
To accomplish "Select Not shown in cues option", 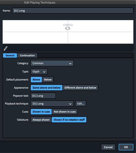I will tap(65, 112).
